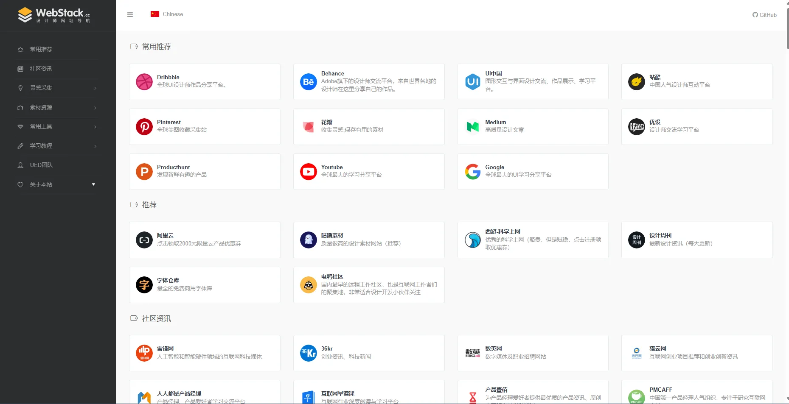789x404 pixels.
Task: Click 发现新鲜有趣的产品 description text
Action: (x=182, y=175)
